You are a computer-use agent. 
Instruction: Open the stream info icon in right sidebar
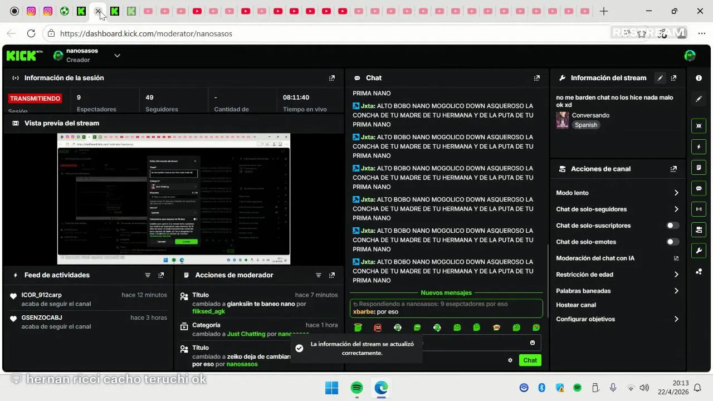(x=699, y=78)
